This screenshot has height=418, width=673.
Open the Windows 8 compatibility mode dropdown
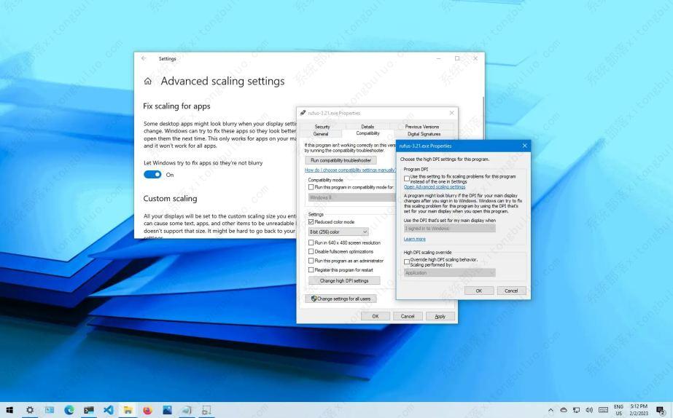coord(351,197)
